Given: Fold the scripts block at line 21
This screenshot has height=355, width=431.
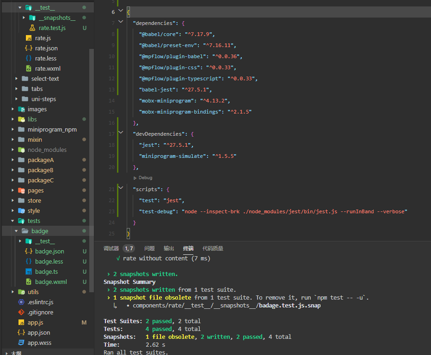Looking at the screenshot, I should click(x=121, y=187).
